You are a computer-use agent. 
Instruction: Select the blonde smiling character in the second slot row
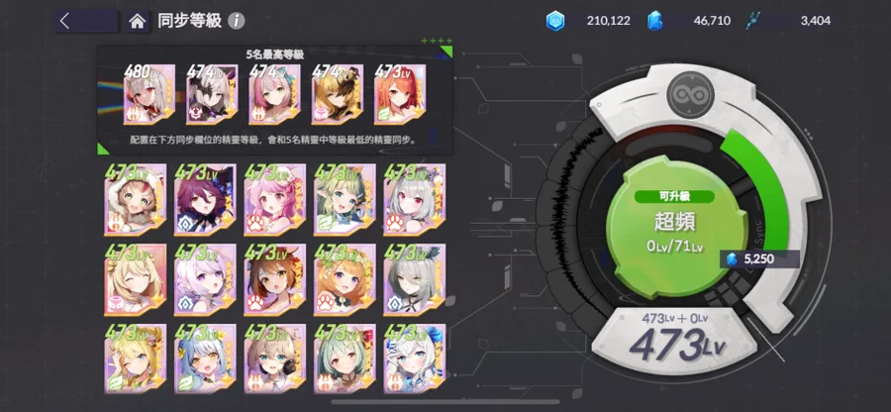[x=136, y=279]
